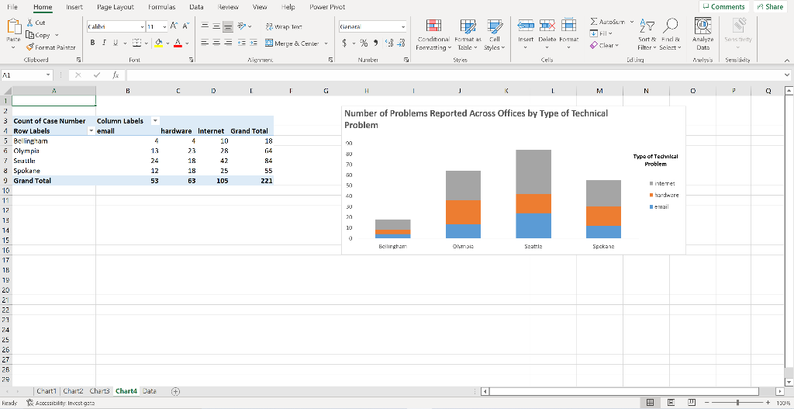The image size is (794, 409).
Task: Switch to the Data sheet tab
Action: 150,391
